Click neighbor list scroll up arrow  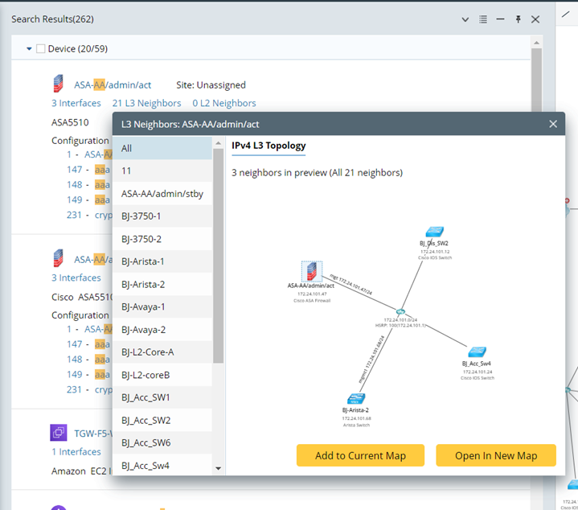[x=218, y=143]
